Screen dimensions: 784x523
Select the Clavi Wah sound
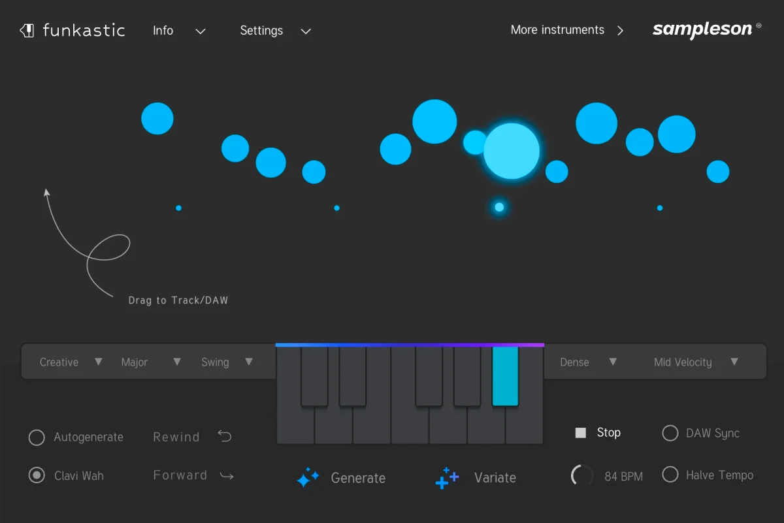click(x=37, y=475)
